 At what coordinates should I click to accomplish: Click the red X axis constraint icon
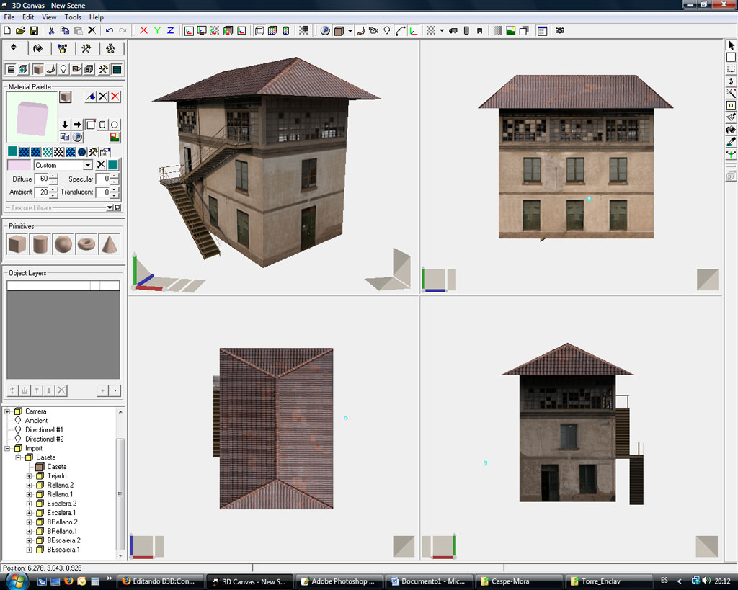[143, 31]
